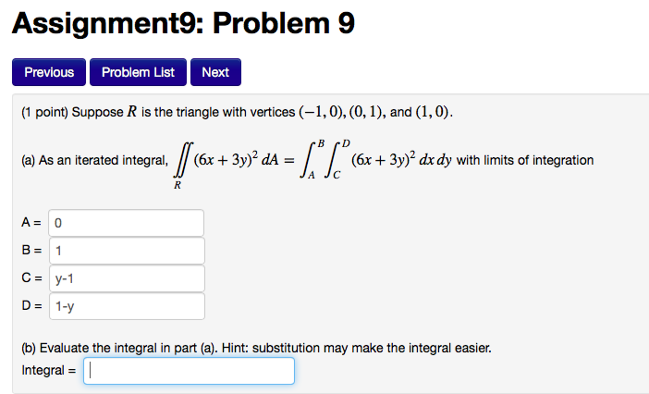The image size is (649, 394).
Task: Return to Problem 8 via Previous
Action: (x=49, y=72)
